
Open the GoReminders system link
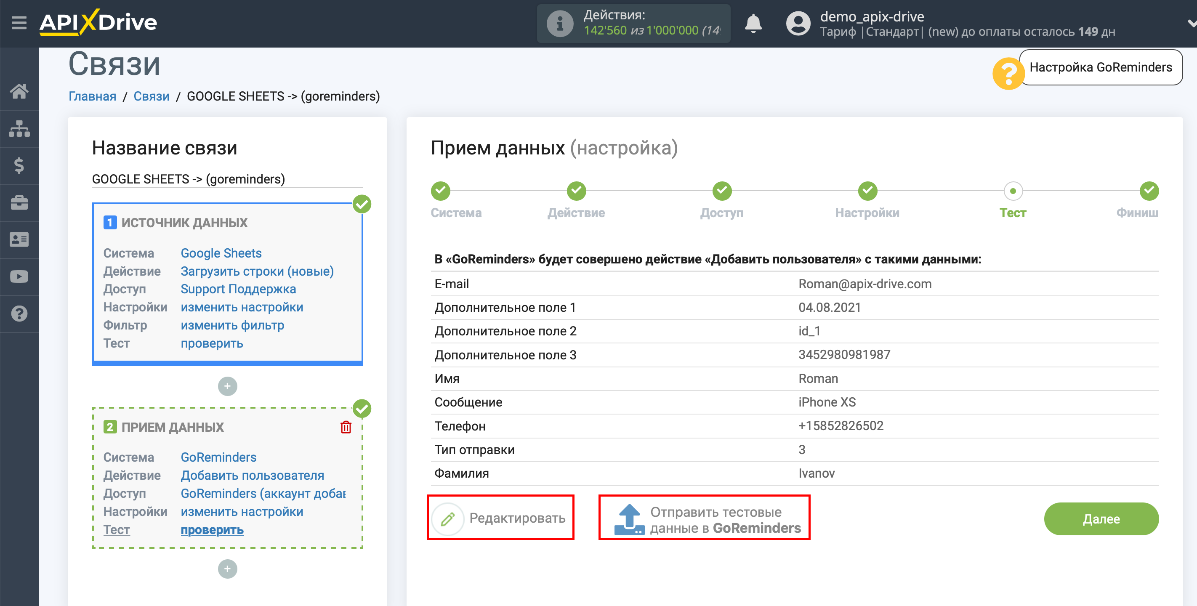tap(218, 457)
